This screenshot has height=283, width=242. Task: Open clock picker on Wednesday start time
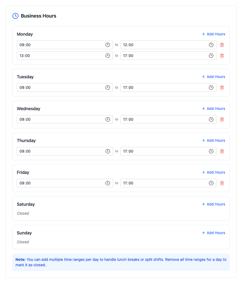pos(108,119)
